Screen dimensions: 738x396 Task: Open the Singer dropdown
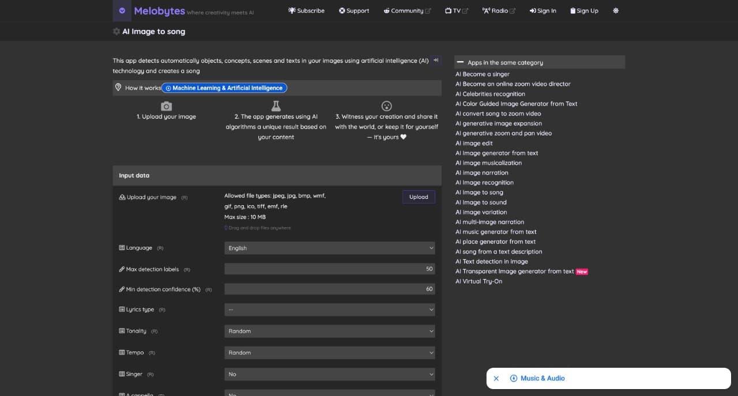pyautogui.click(x=330, y=374)
